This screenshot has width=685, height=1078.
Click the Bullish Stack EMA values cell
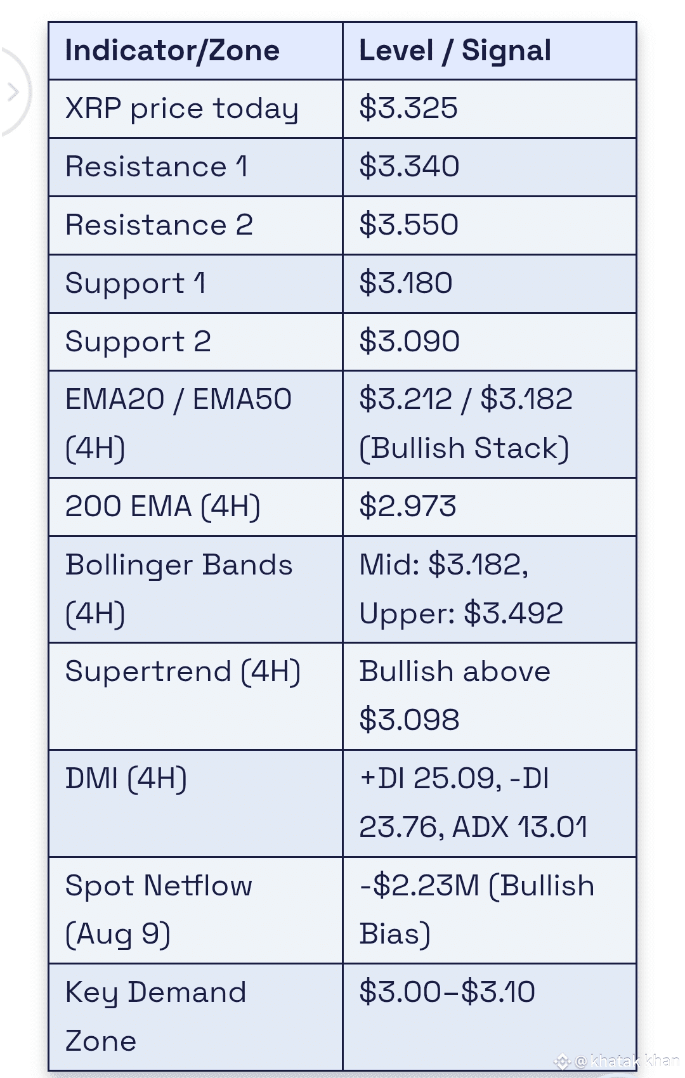(489, 424)
